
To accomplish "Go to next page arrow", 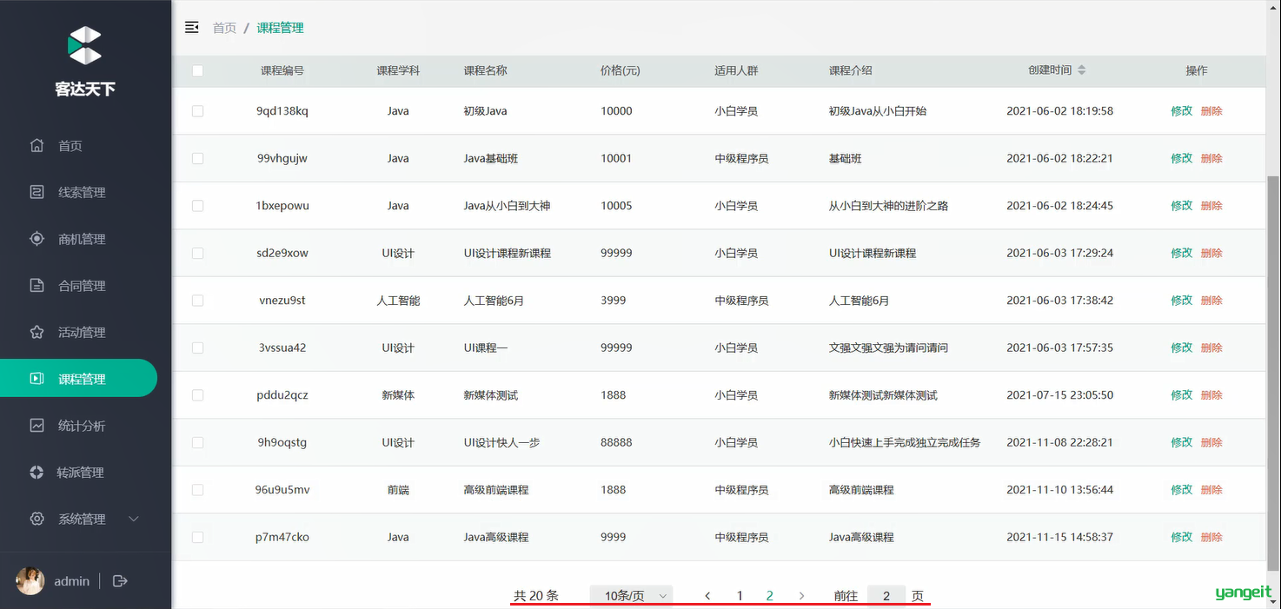I will pyautogui.click(x=801, y=596).
